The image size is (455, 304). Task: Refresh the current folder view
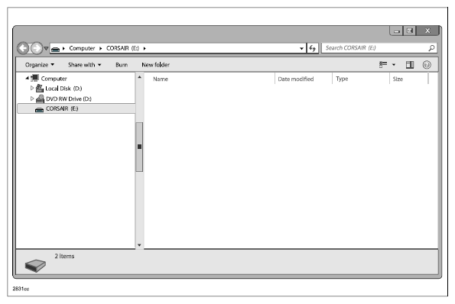click(x=313, y=48)
